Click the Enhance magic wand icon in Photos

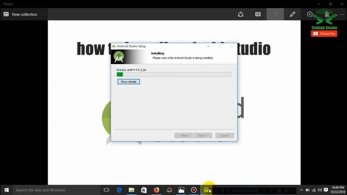coord(275,15)
